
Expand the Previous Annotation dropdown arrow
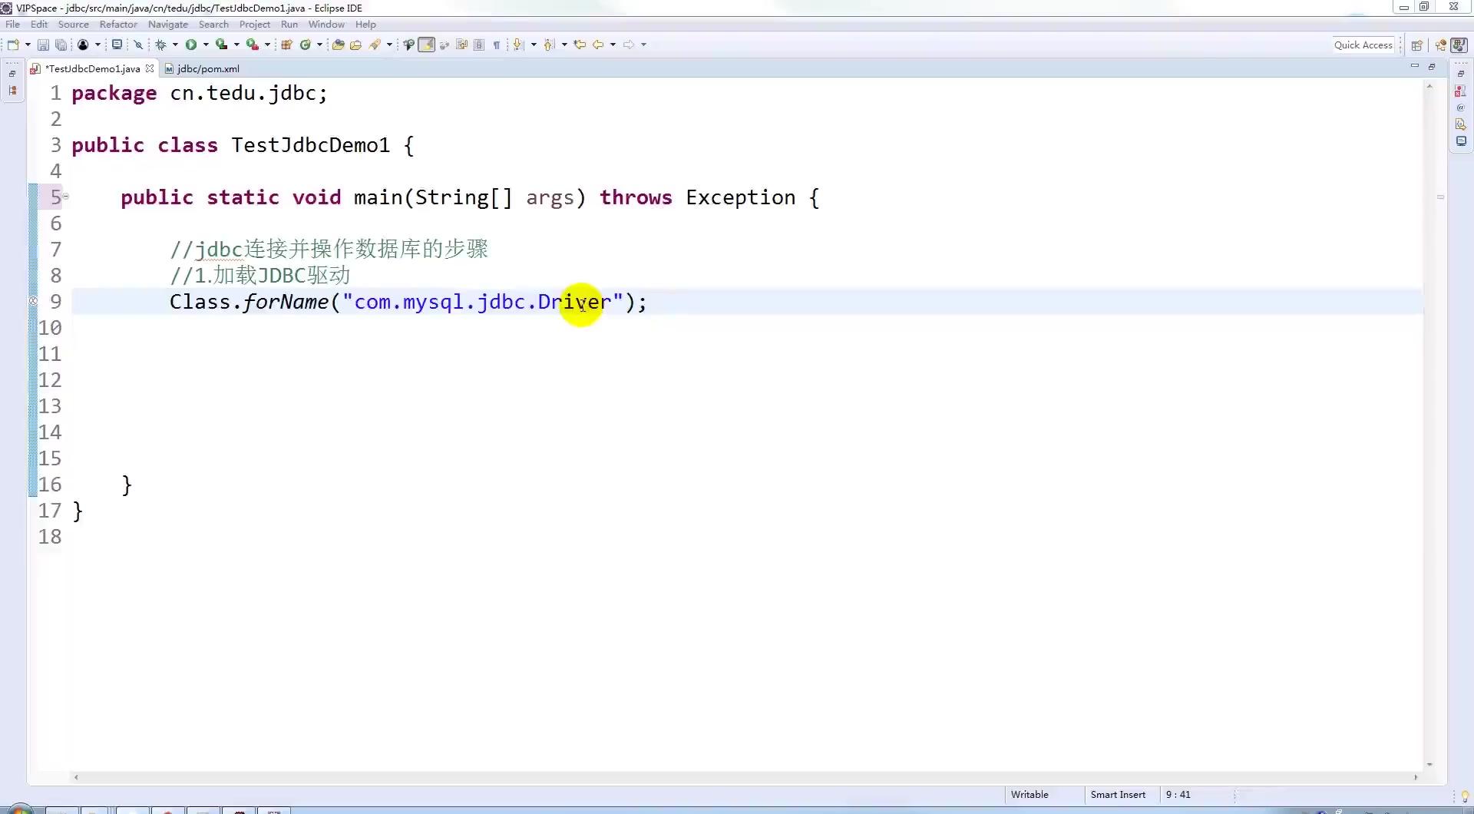[x=564, y=45]
